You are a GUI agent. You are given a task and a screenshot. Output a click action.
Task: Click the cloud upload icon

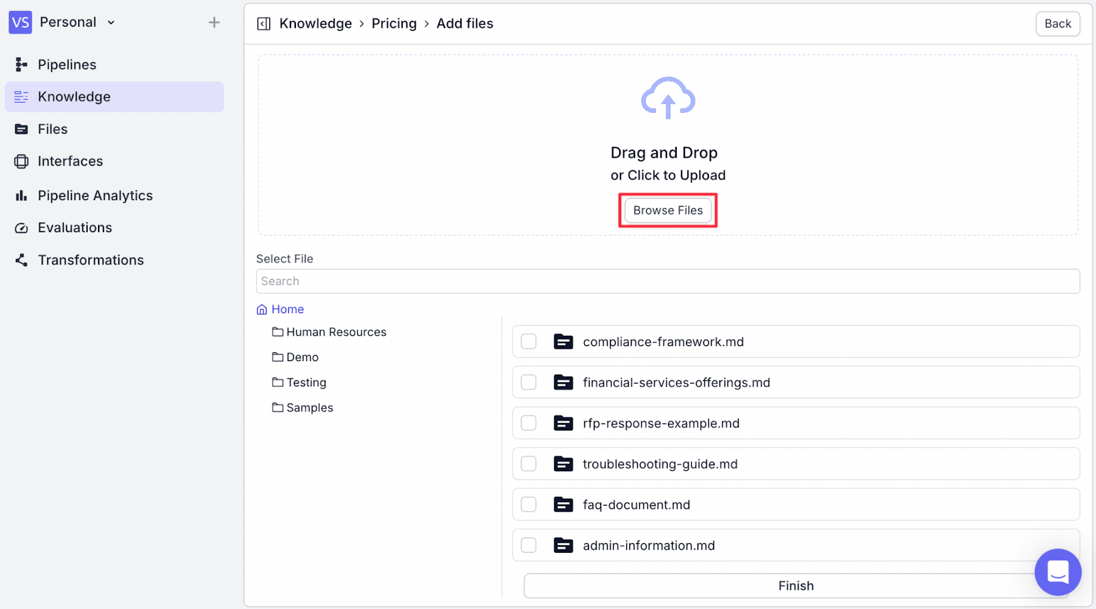click(x=668, y=98)
